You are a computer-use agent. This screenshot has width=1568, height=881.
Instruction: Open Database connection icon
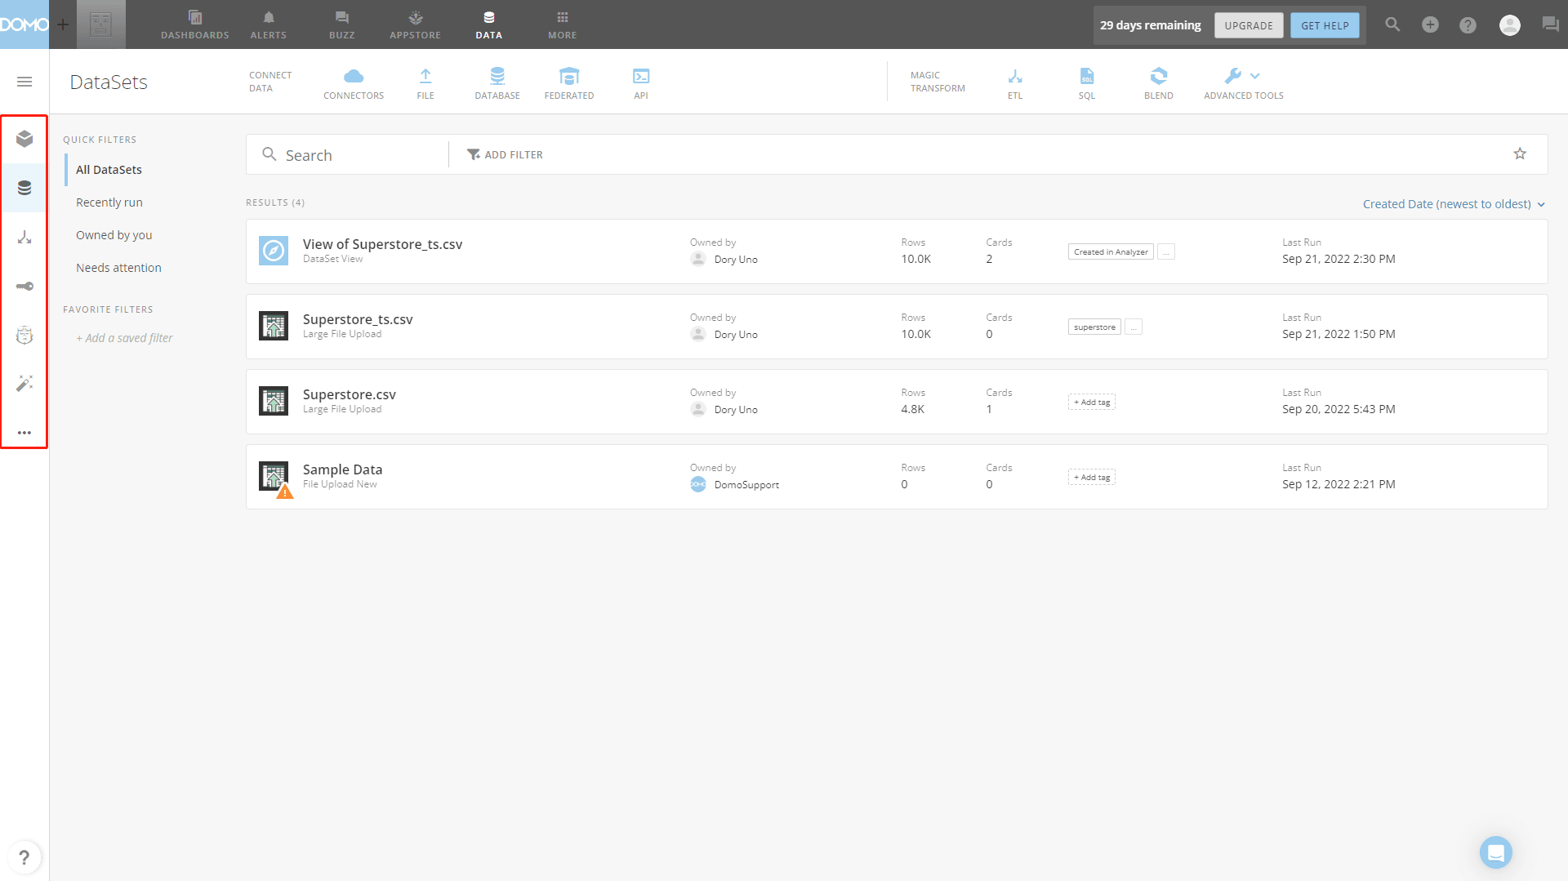tap(497, 83)
